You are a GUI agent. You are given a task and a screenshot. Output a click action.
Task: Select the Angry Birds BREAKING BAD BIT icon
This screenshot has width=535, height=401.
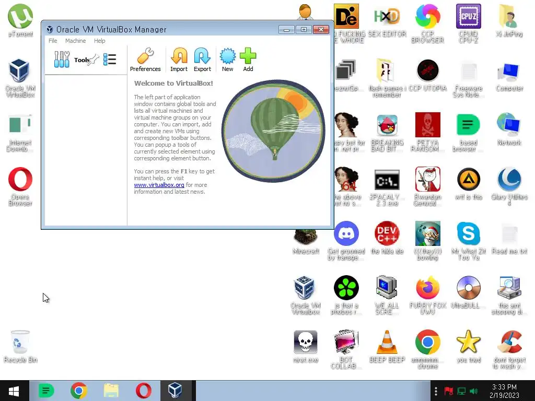(387, 133)
